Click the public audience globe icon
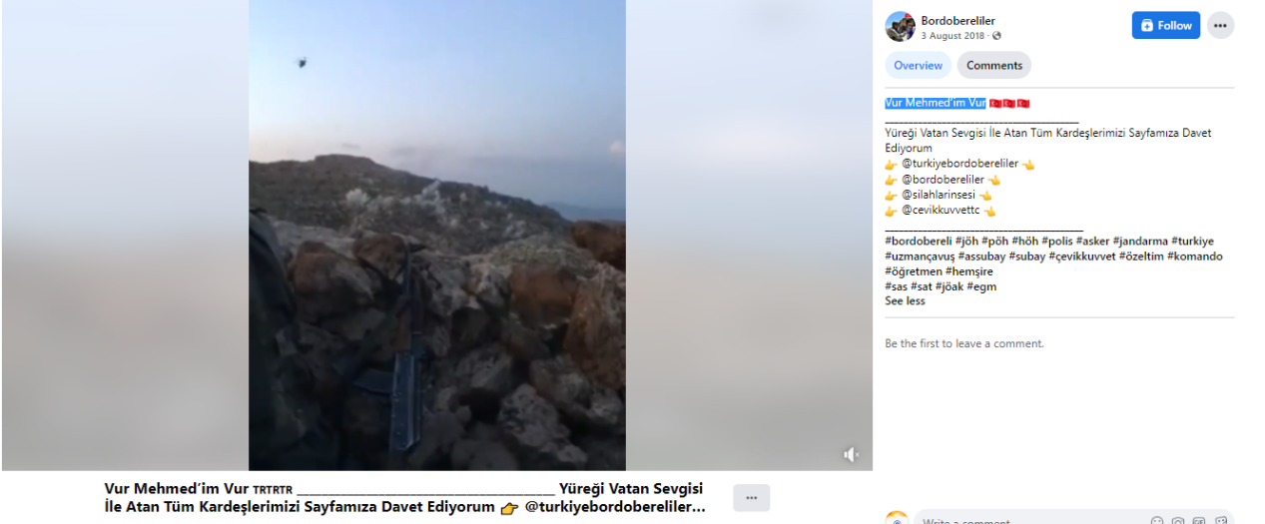 [x=996, y=36]
